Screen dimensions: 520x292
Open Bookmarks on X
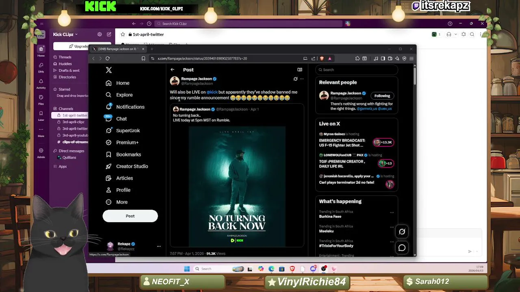(x=123, y=155)
